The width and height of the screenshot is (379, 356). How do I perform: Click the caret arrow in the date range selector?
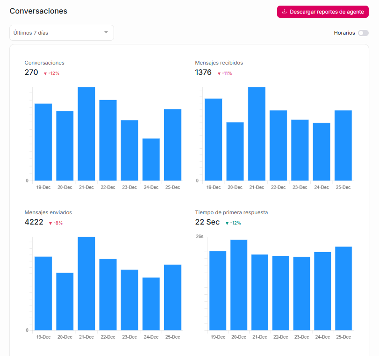(x=106, y=32)
